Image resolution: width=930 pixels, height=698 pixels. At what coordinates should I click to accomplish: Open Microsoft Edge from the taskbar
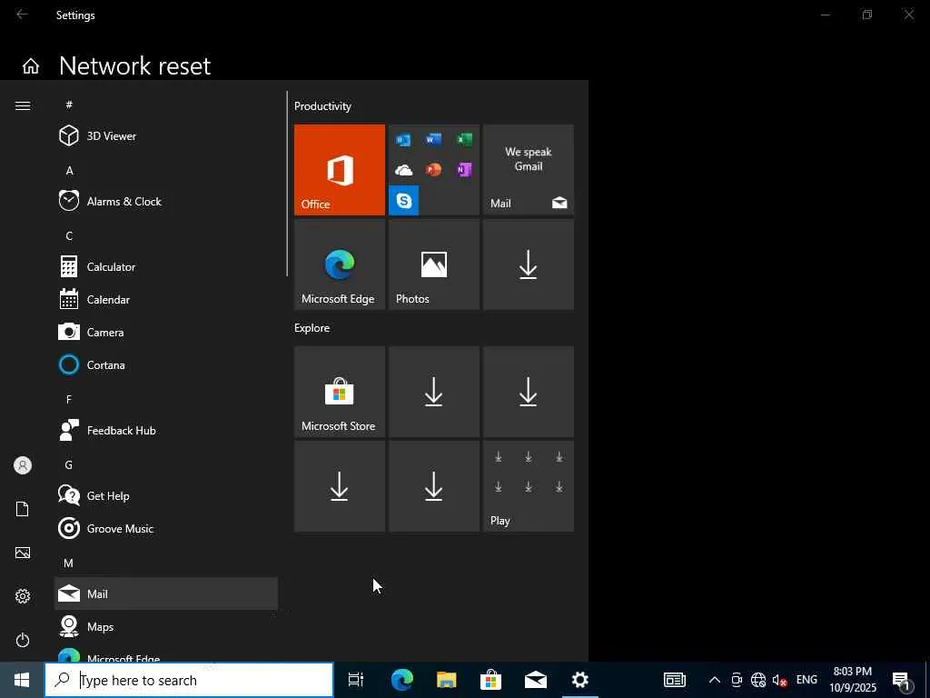pyautogui.click(x=402, y=680)
